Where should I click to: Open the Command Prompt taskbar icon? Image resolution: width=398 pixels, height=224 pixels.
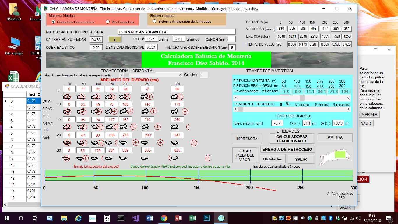(x=121, y=218)
